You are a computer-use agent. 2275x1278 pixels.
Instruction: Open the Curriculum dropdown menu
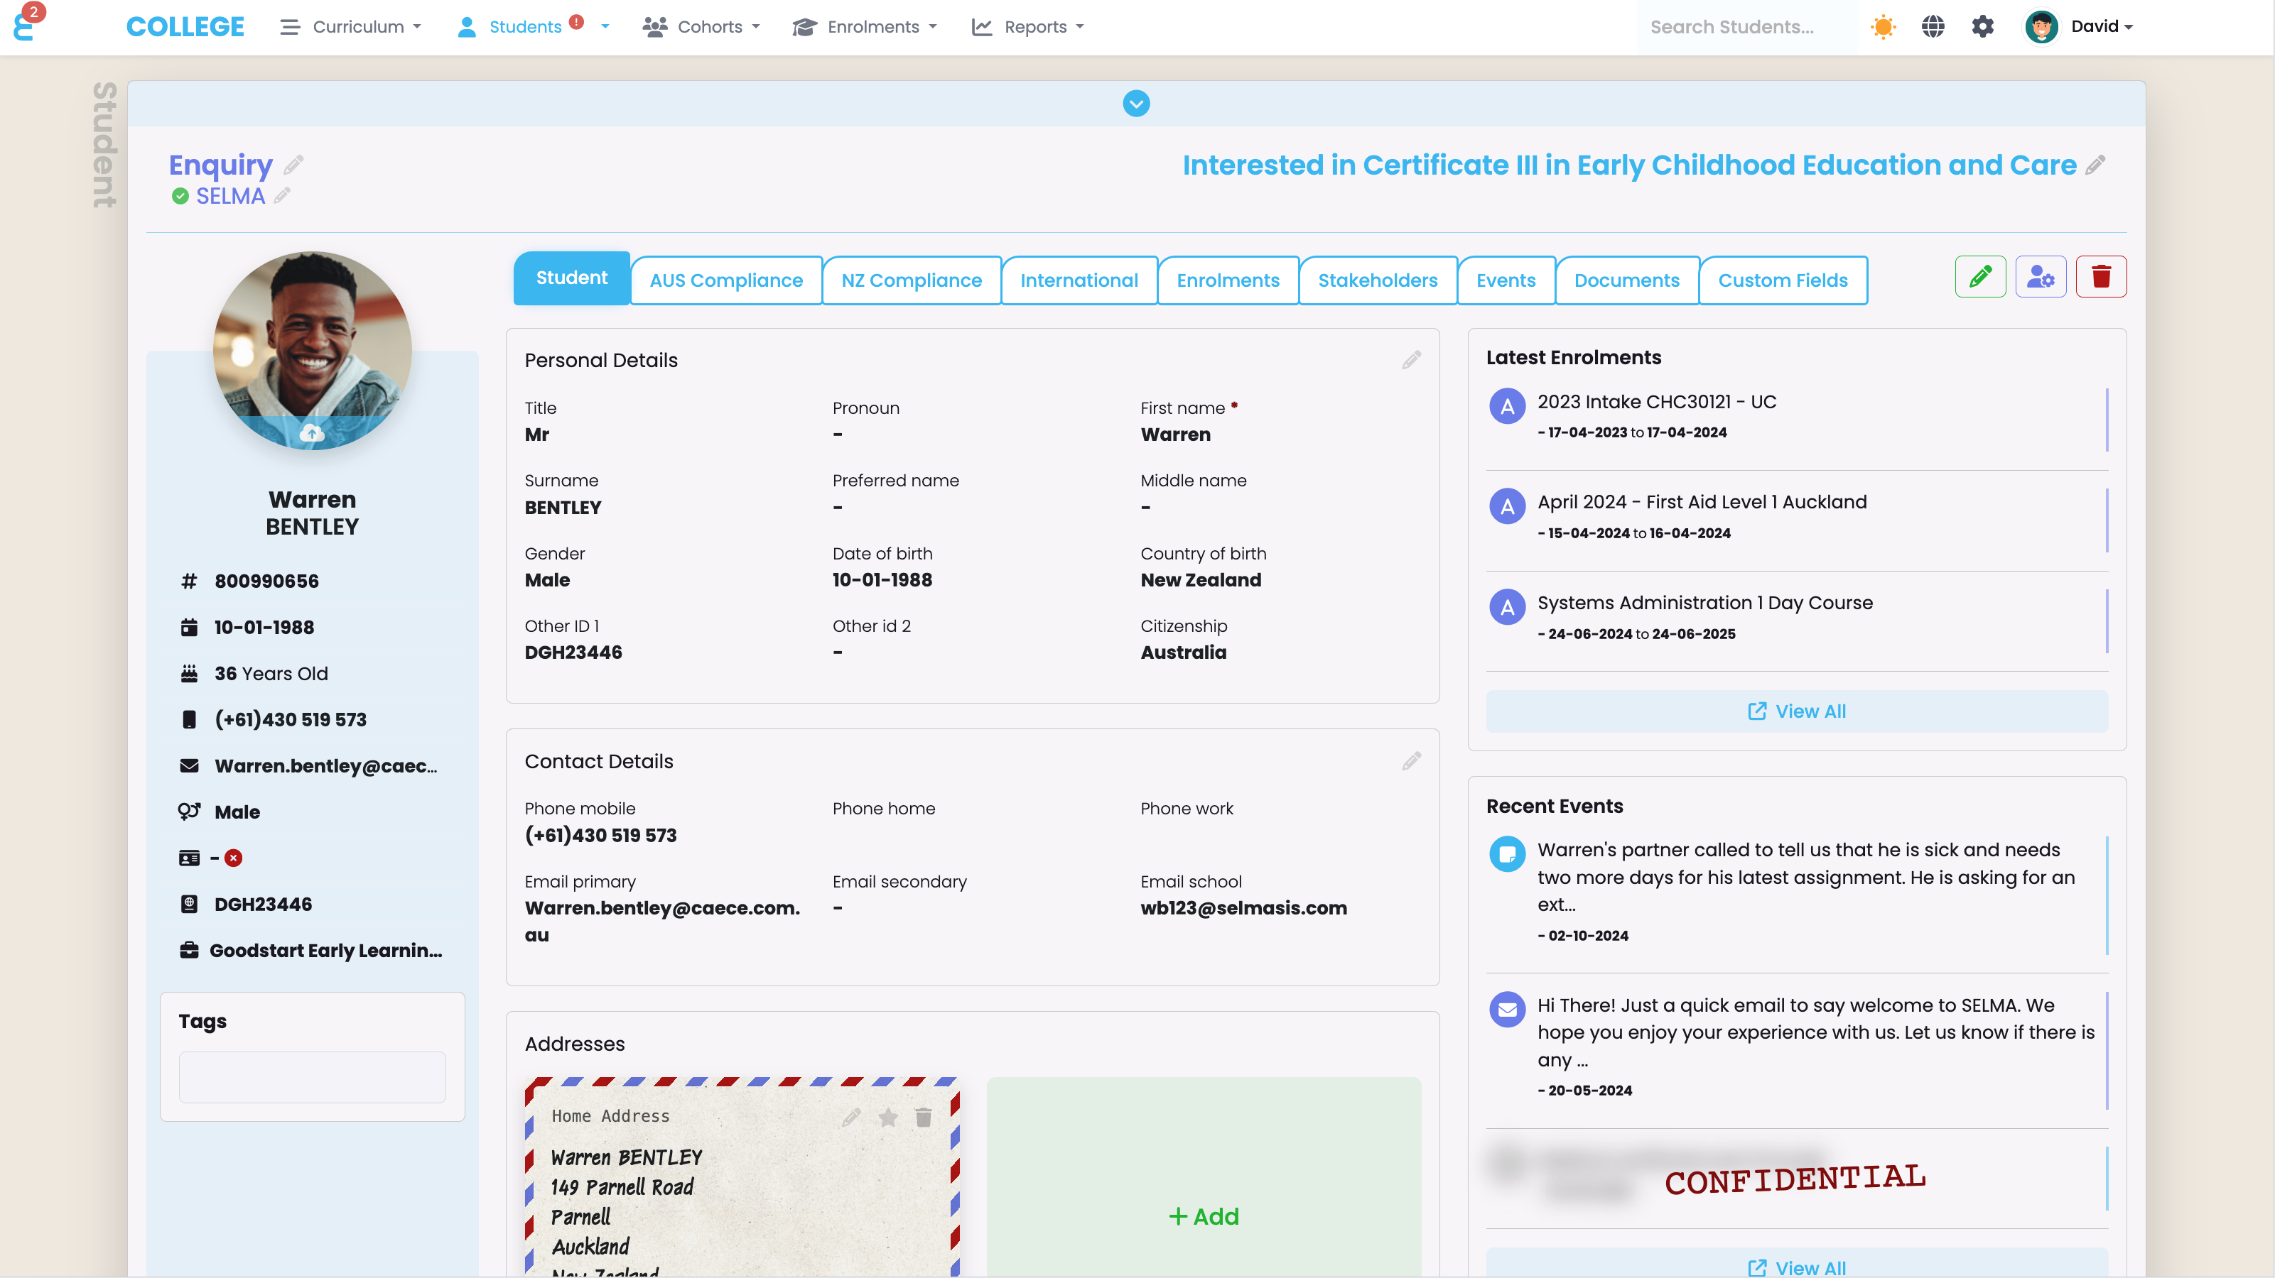(350, 26)
